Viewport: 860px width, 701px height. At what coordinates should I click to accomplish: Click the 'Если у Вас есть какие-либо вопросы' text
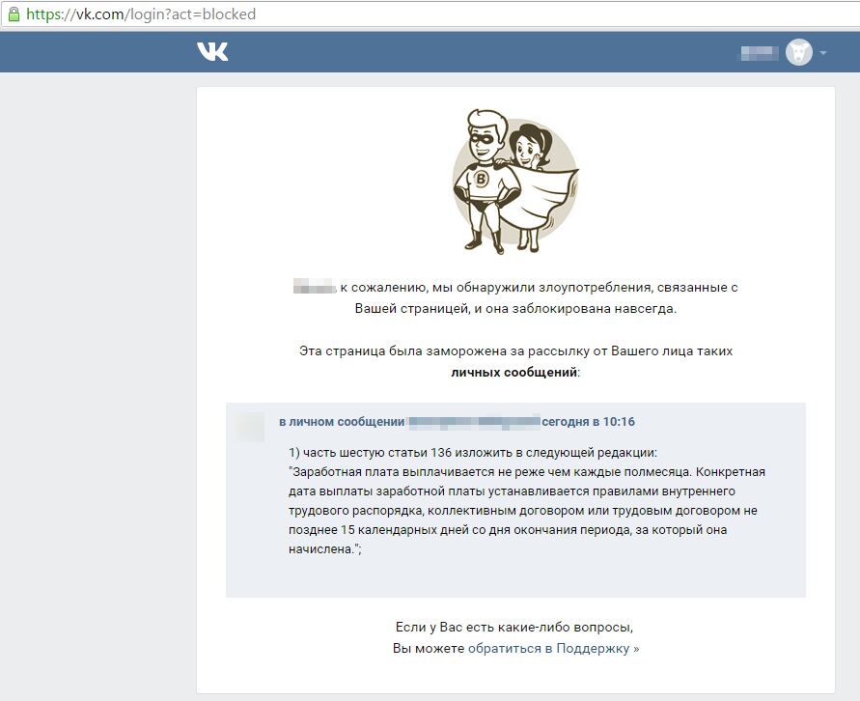pyautogui.click(x=514, y=627)
